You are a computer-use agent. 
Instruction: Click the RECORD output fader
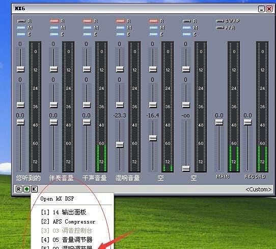point(247,122)
